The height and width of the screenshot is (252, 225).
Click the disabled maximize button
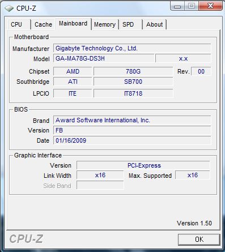(192, 6)
